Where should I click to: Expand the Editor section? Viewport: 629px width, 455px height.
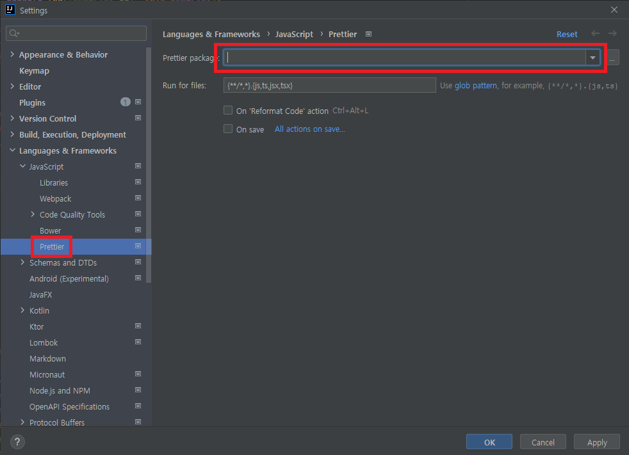coord(12,86)
